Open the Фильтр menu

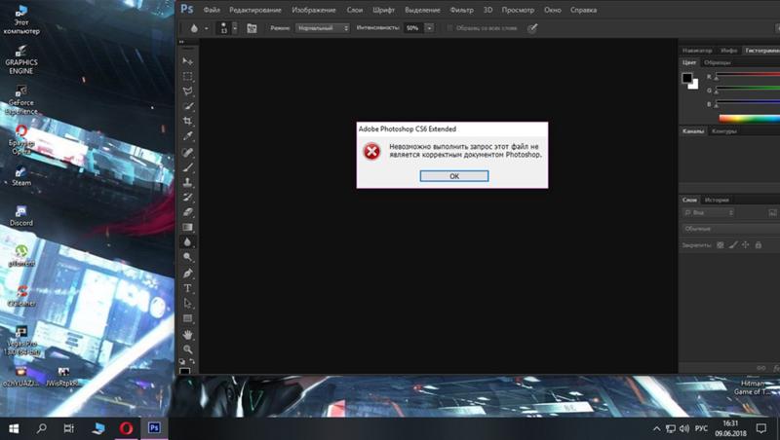click(461, 10)
